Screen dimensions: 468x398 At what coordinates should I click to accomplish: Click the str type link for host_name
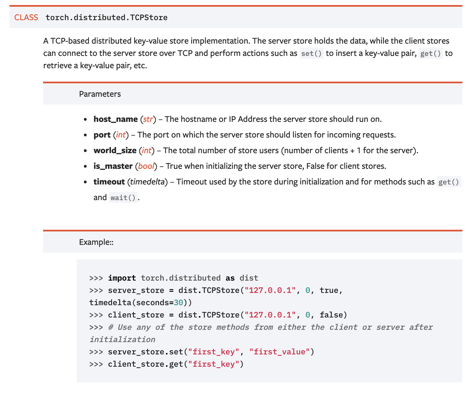(x=148, y=119)
